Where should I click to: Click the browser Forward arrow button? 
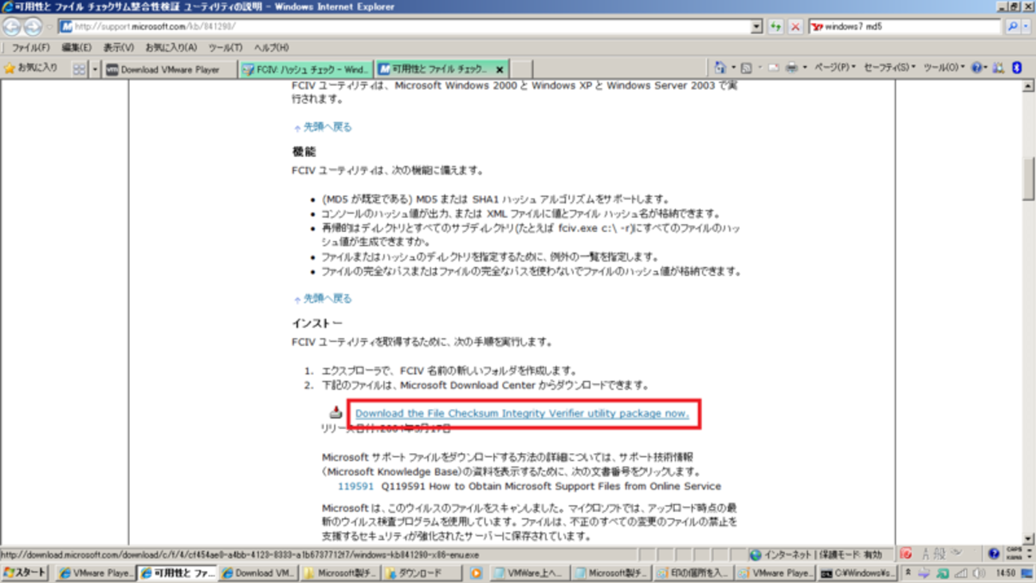point(33,27)
